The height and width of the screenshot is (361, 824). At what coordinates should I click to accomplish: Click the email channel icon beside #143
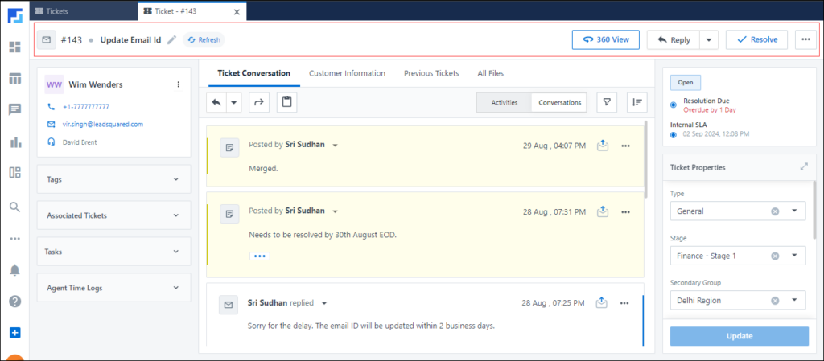(46, 40)
